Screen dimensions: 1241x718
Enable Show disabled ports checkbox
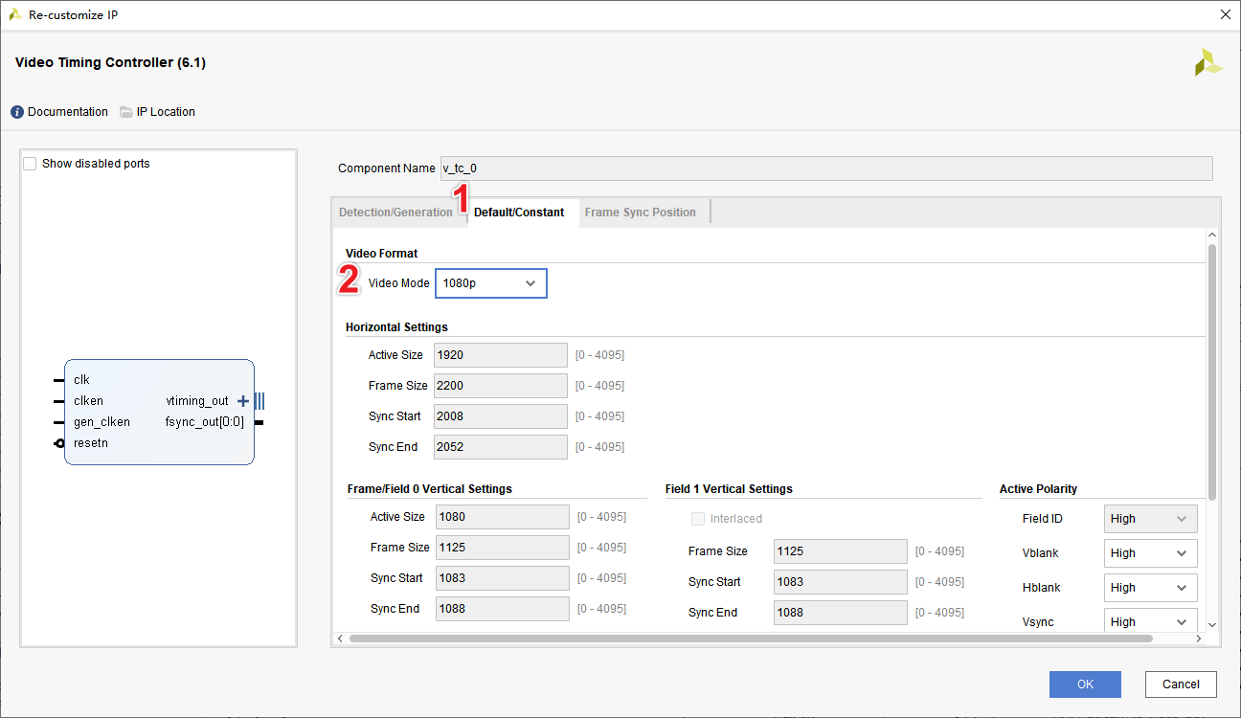[31, 164]
